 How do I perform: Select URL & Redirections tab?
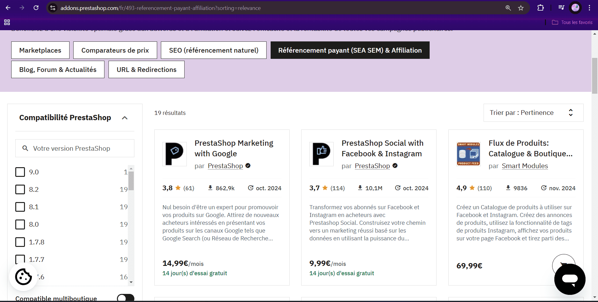coord(147,69)
